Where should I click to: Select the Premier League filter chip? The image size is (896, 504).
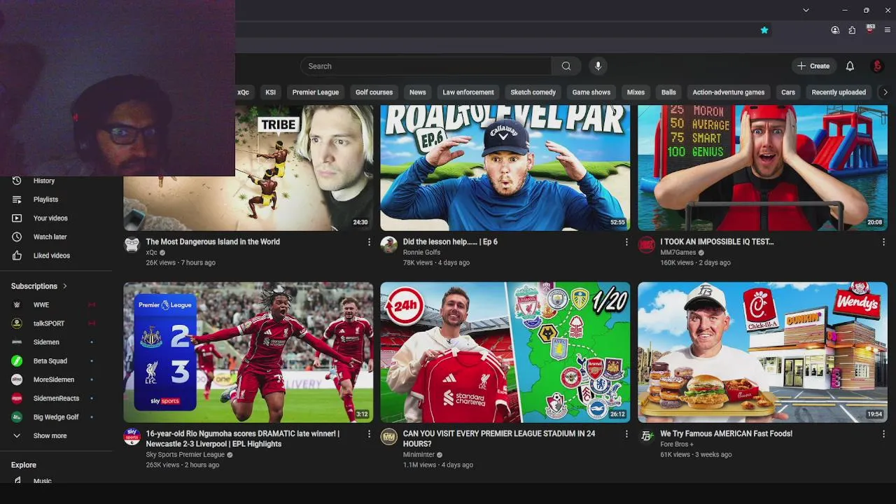(316, 92)
